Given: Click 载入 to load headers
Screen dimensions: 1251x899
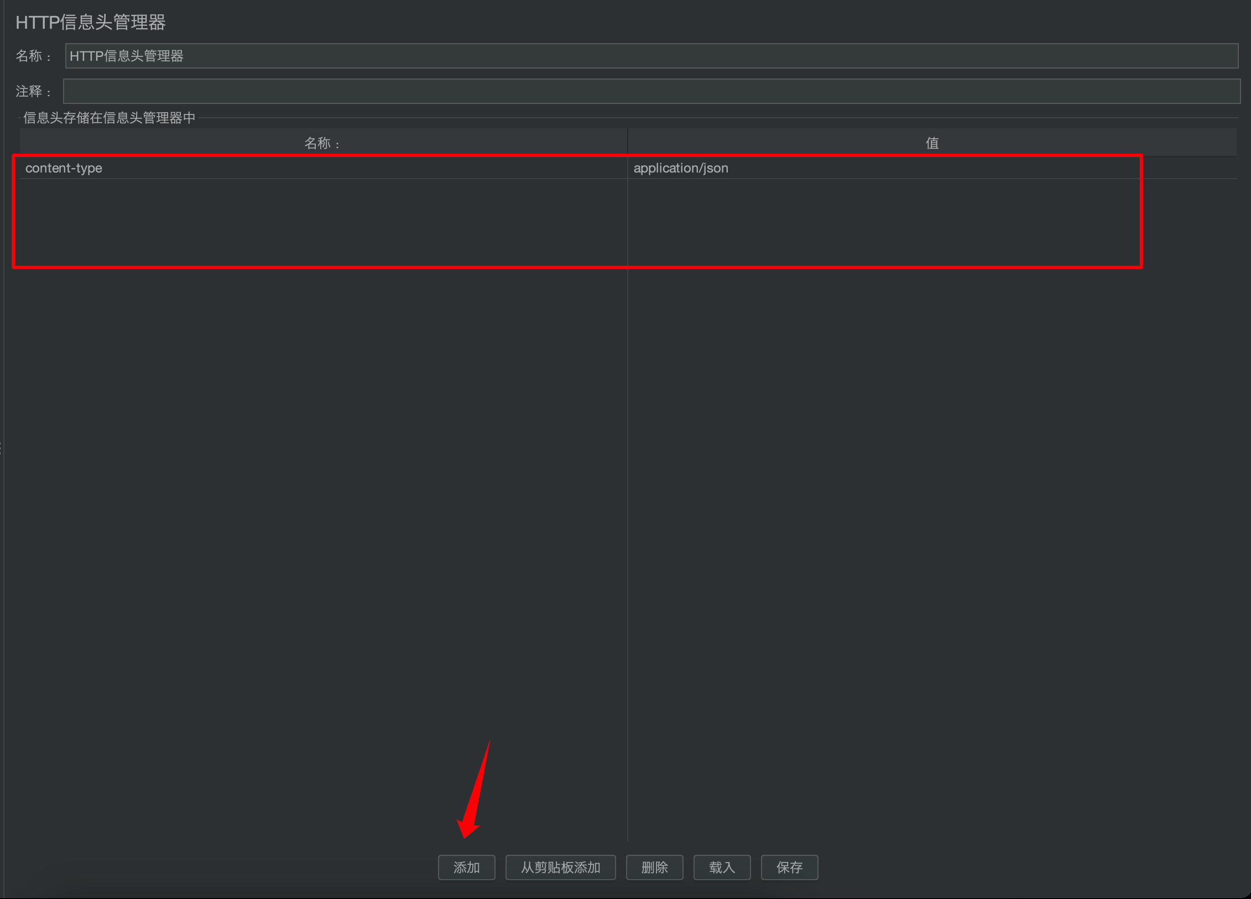Looking at the screenshot, I should click(722, 867).
